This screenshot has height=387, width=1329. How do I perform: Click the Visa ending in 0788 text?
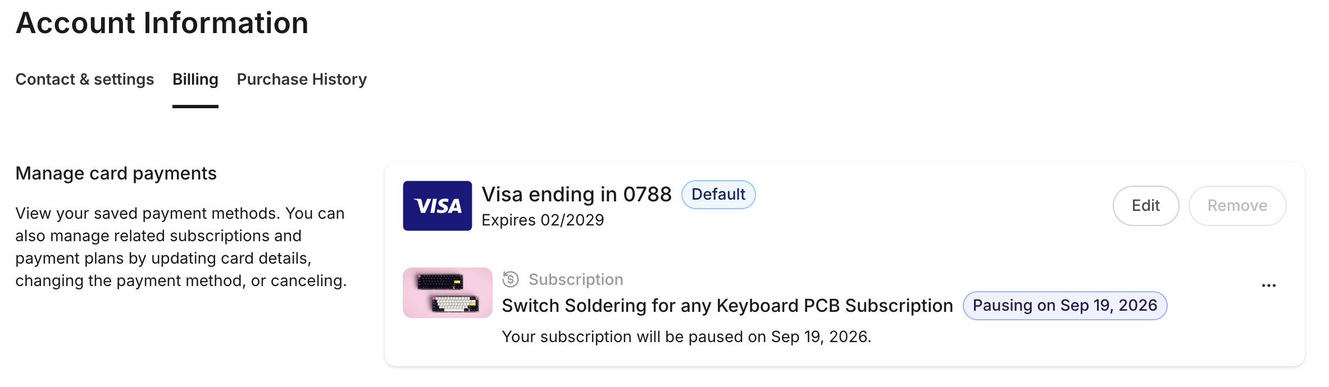(x=577, y=195)
